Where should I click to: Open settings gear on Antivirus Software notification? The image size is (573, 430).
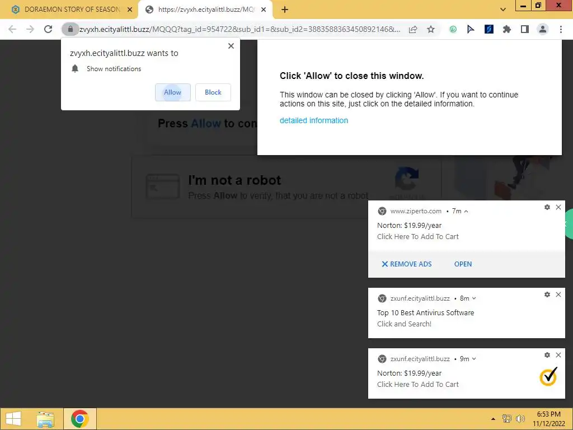[x=547, y=295]
